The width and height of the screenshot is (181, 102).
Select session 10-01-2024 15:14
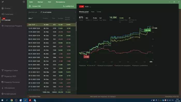(x=51, y=35)
